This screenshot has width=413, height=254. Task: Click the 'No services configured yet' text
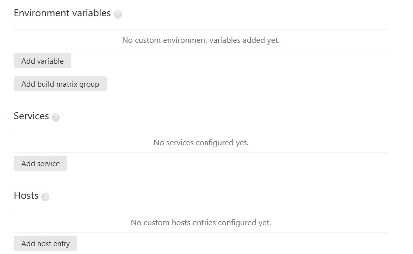pyautogui.click(x=201, y=142)
